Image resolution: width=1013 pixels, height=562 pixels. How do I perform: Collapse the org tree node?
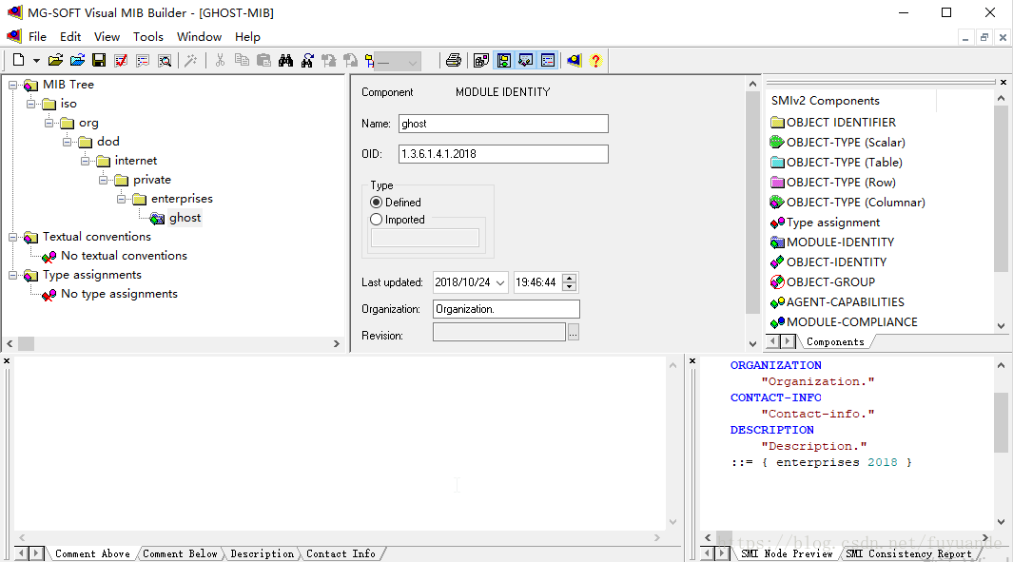tap(49, 123)
